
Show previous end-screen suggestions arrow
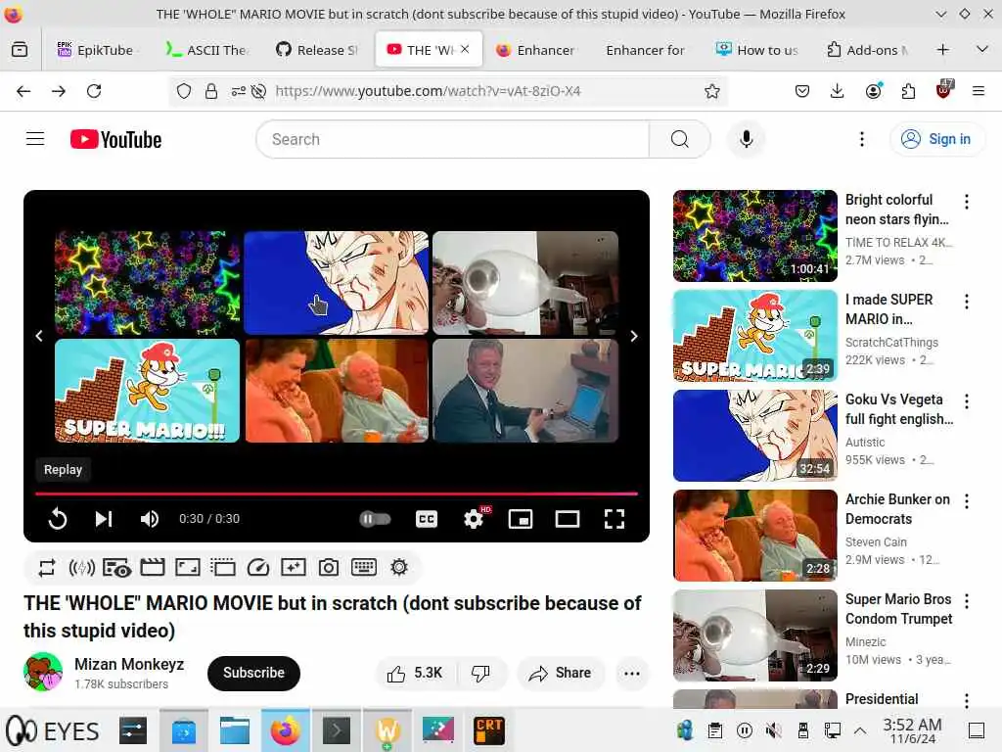coord(39,336)
